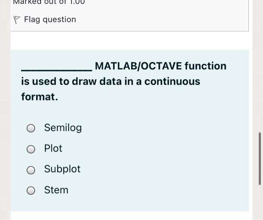263x220 pixels.
Task: Click scrollbar track below the thumb
Action: 260,202
